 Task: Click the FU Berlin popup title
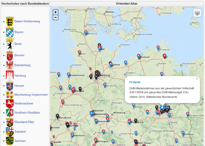tap(135, 82)
